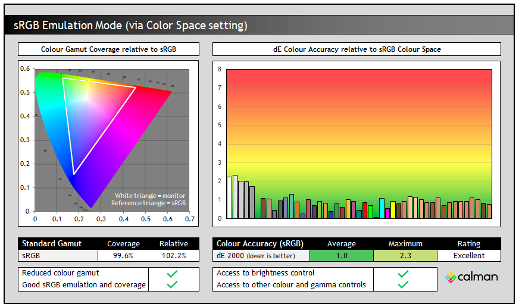Click the dE Colour Accuracy chart heading

[357, 49]
